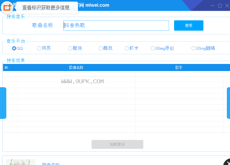Select the 网易 music platform
The image size is (230, 165).
pyautogui.click(x=44, y=48)
